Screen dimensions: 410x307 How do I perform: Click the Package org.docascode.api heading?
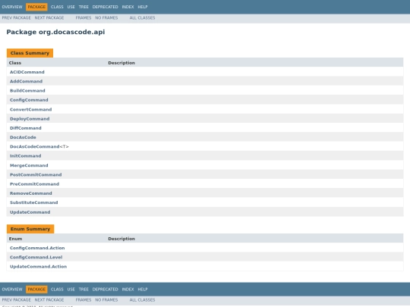[55, 32]
